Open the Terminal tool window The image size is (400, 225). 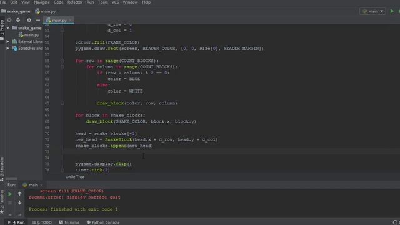click(x=69, y=222)
